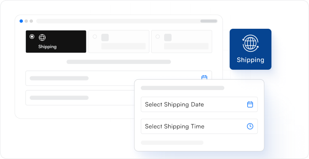Click the gray placeholder icon in second card
This screenshot has width=309, height=159.
(105, 38)
